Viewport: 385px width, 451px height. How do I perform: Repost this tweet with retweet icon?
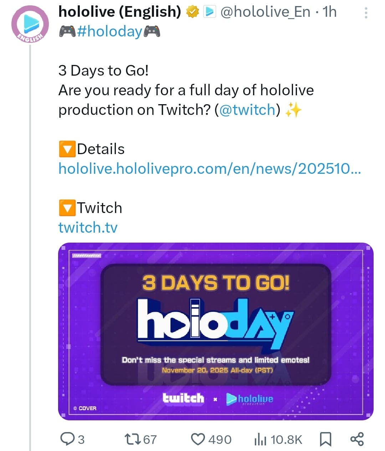click(x=133, y=439)
